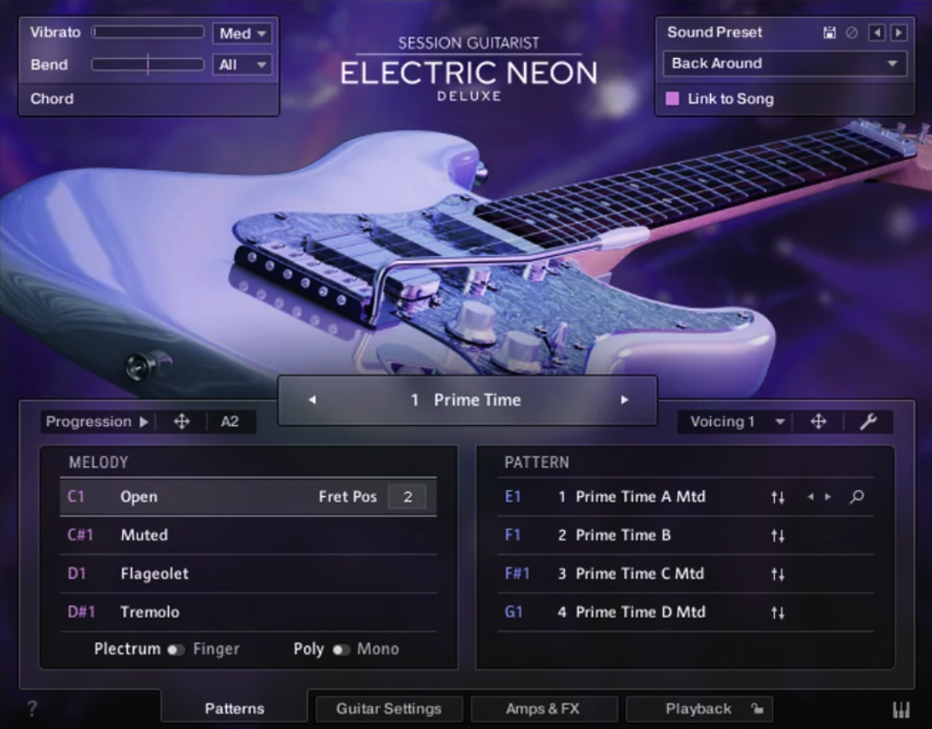Image resolution: width=932 pixels, height=729 pixels.
Task: Click the Fret Pos value field
Action: click(x=407, y=497)
